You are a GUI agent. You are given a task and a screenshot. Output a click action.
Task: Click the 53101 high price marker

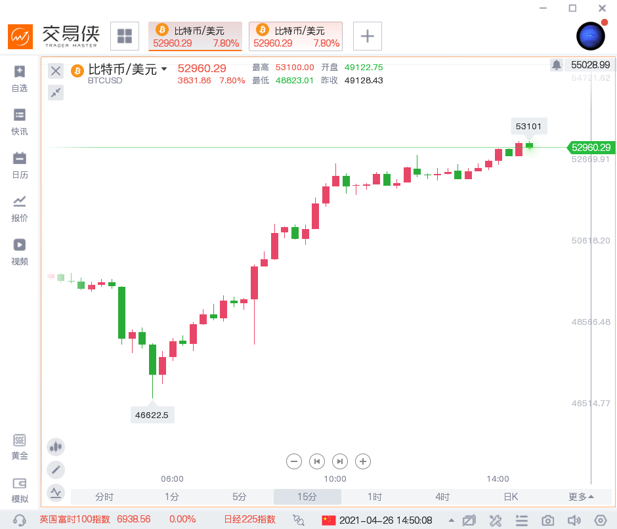528,127
